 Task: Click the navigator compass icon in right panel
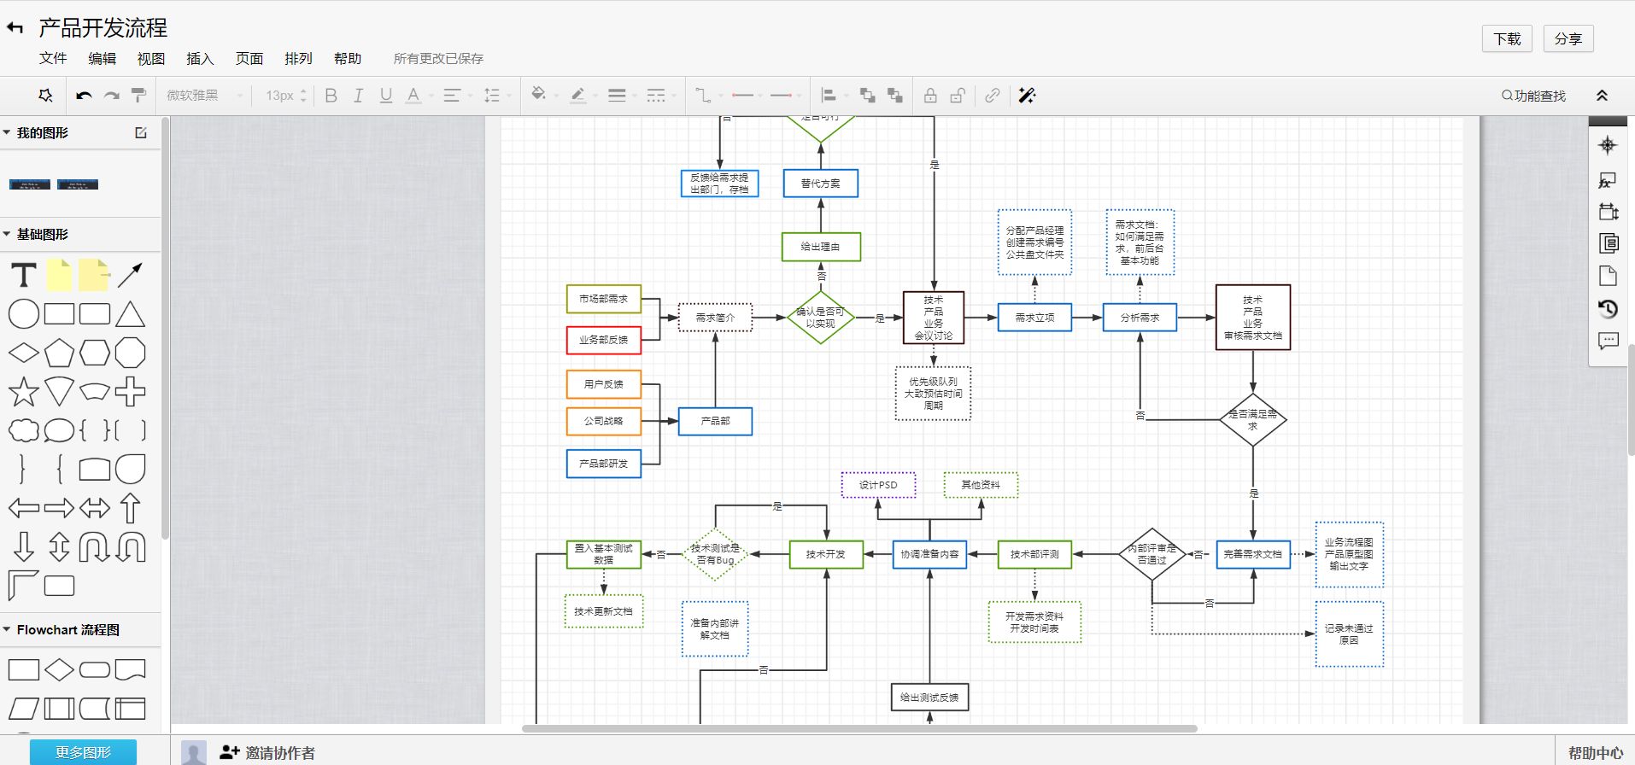(1608, 145)
